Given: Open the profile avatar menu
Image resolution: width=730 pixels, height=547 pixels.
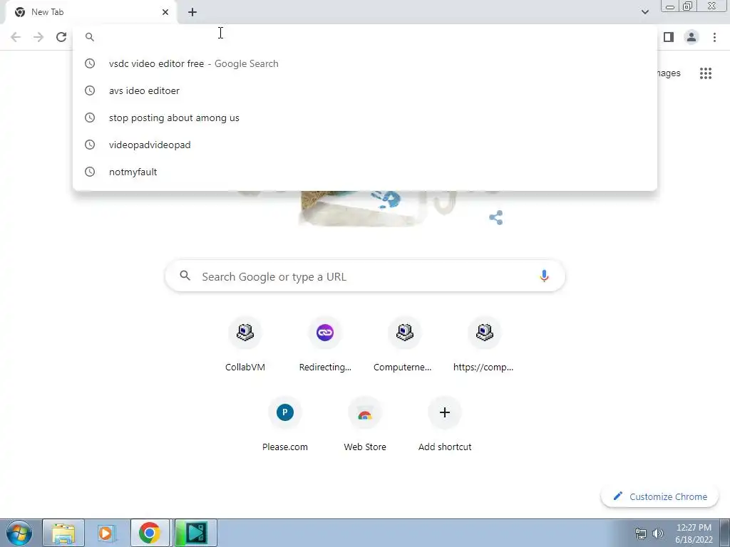Looking at the screenshot, I should [692, 37].
